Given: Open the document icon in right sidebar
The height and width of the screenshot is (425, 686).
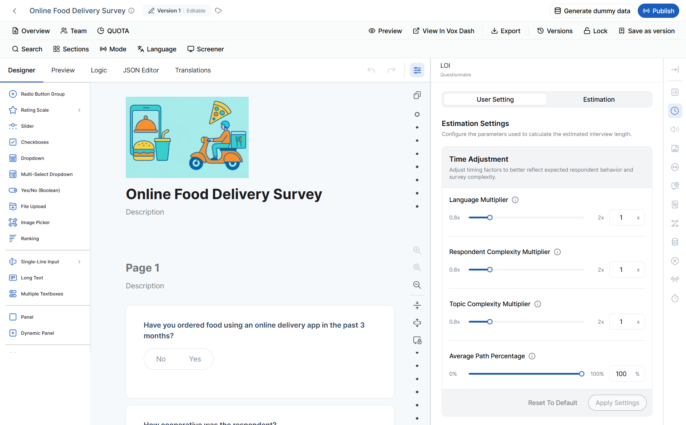Looking at the screenshot, I should coord(675,204).
